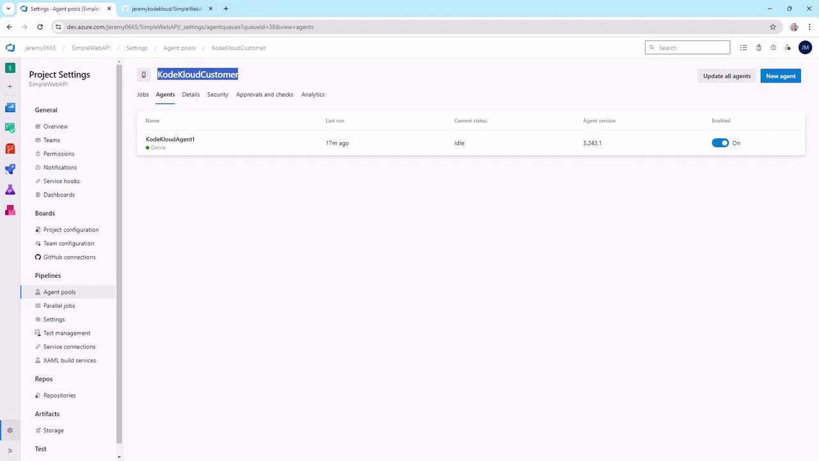Click the KodeKloudCustomer breadcrumb
Viewport: 819px width, 461px height.
pos(239,48)
